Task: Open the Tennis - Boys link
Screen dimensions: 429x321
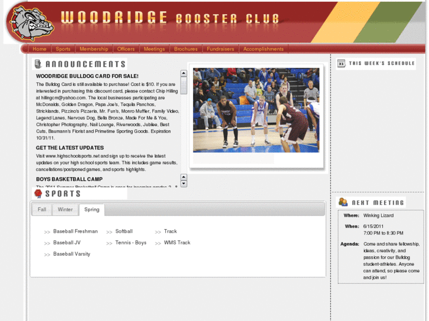Action: (131, 243)
